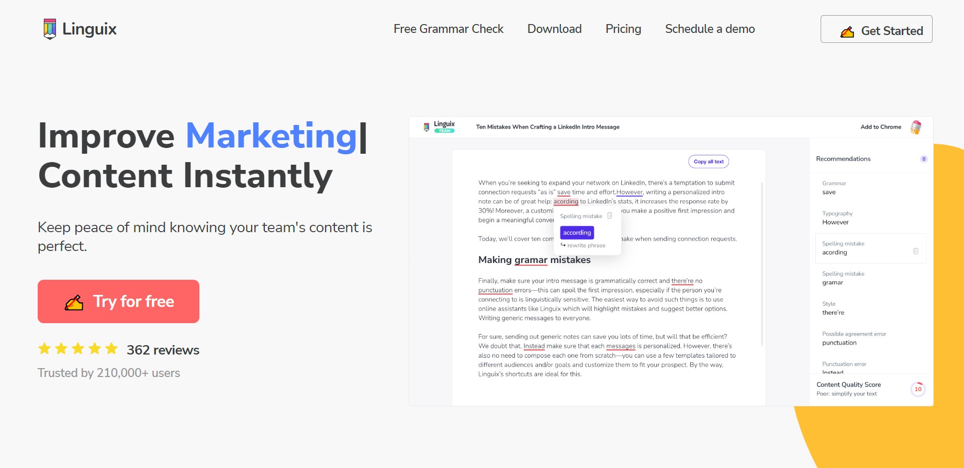
Task: Select the Spelling mistake 'gramar' recommendation
Action: (871, 278)
